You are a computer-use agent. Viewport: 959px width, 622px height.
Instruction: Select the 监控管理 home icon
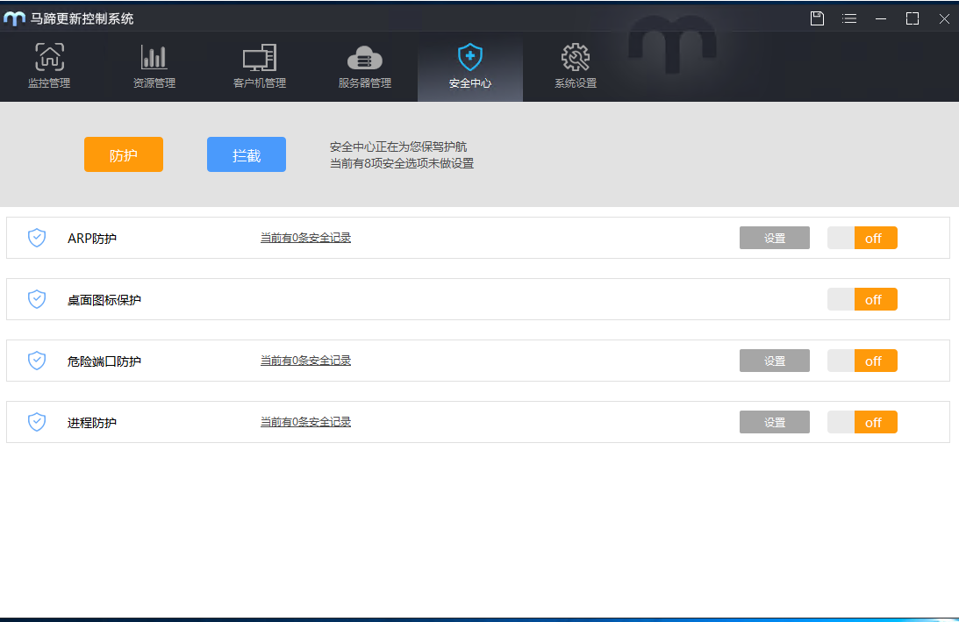(49, 56)
